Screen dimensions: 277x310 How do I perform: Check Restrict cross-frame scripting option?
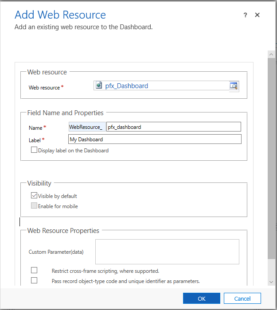pyautogui.click(x=34, y=270)
